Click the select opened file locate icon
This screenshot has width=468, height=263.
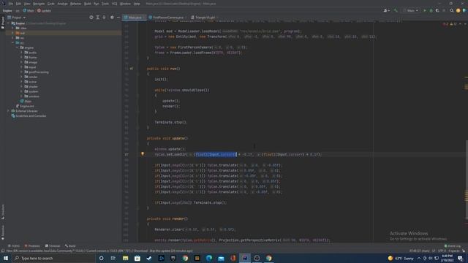coord(91,18)
